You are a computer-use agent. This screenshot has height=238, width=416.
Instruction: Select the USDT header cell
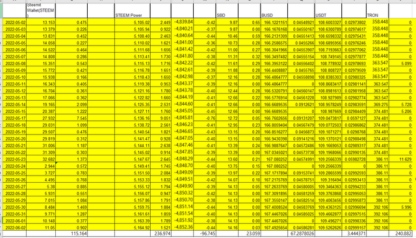(328, 10)
